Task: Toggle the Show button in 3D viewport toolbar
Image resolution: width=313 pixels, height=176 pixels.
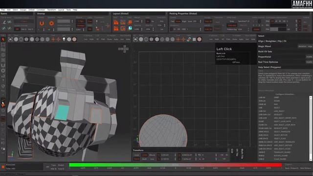Action: coord(110,39)
